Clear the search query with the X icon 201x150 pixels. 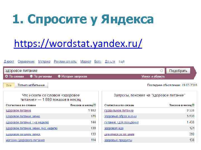[x=162, y=71]
